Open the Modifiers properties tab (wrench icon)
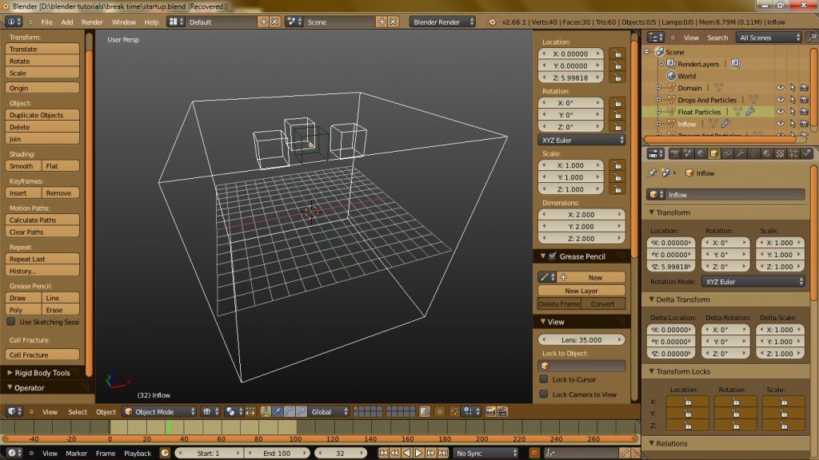819x460 pixels. (740, 153)
